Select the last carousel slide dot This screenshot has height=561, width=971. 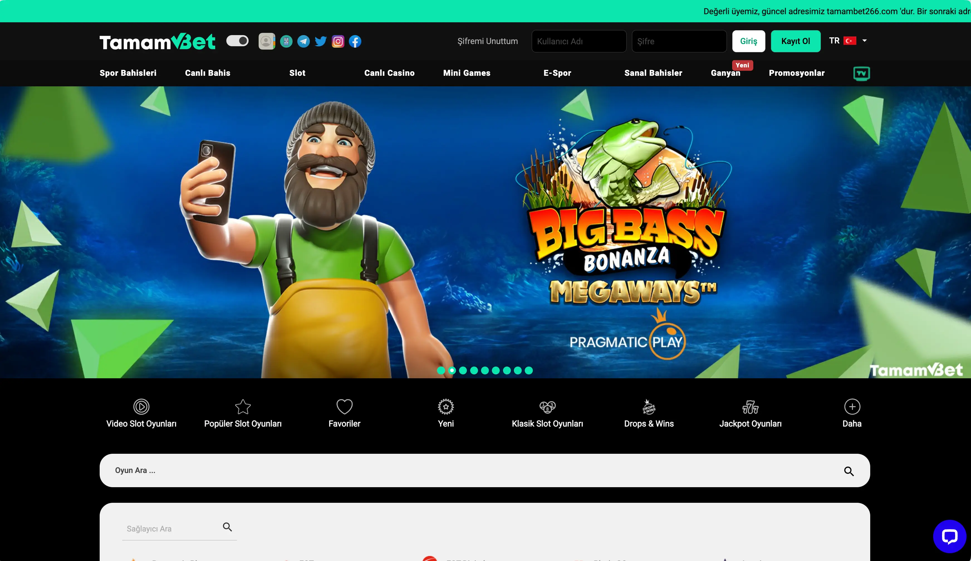529,370
